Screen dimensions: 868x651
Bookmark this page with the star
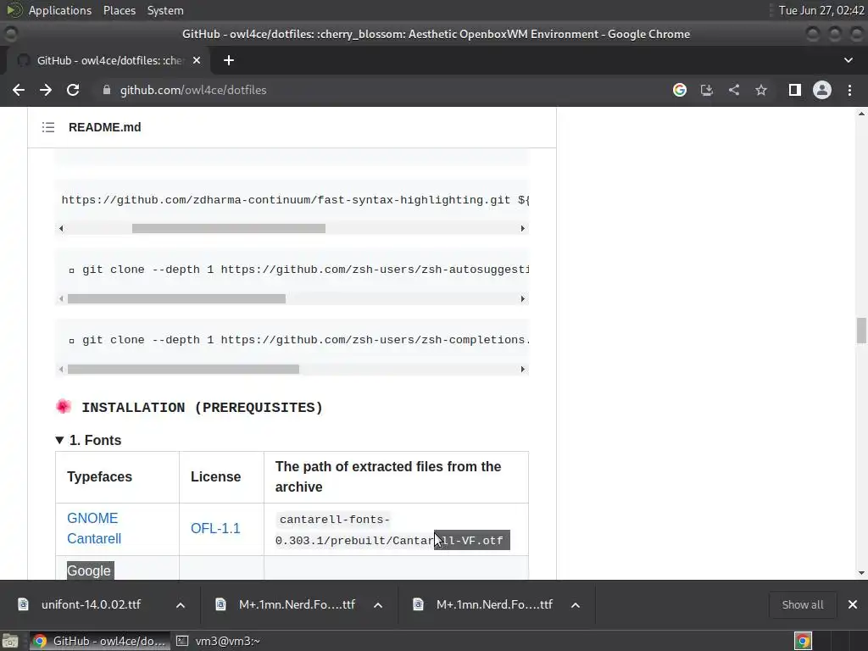[x=761, y=90]
